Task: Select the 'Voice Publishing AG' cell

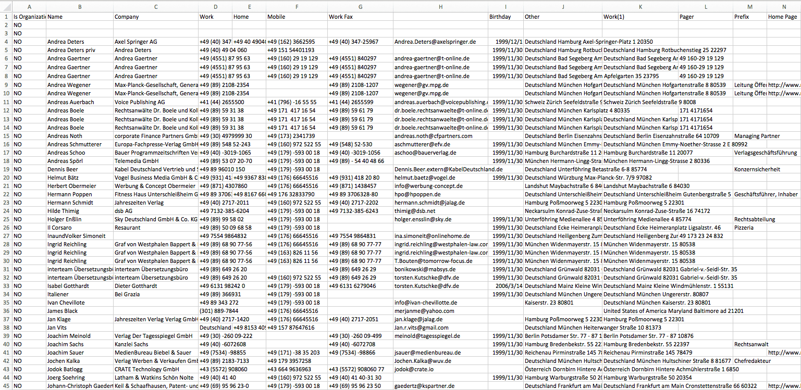Action: point(156,103)
